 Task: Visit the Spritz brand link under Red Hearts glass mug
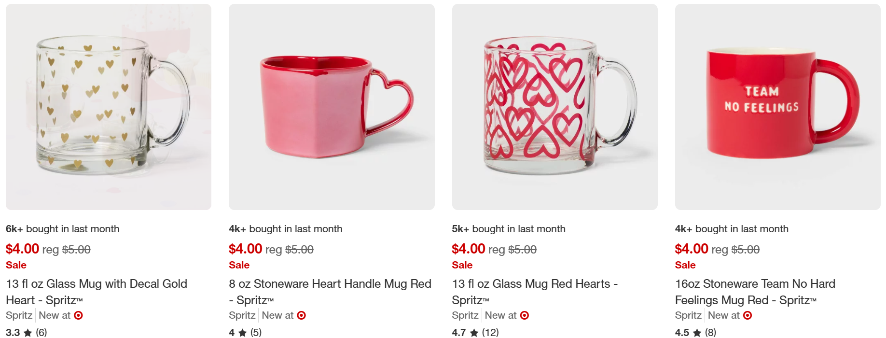click(x=465, y=315)
